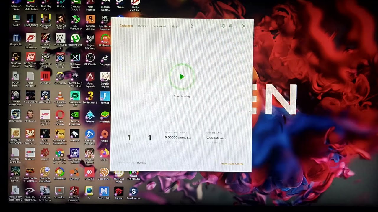Select the Recycle Bin icon
The width and height of the screenshot is (378, 212).
(16, 40)
